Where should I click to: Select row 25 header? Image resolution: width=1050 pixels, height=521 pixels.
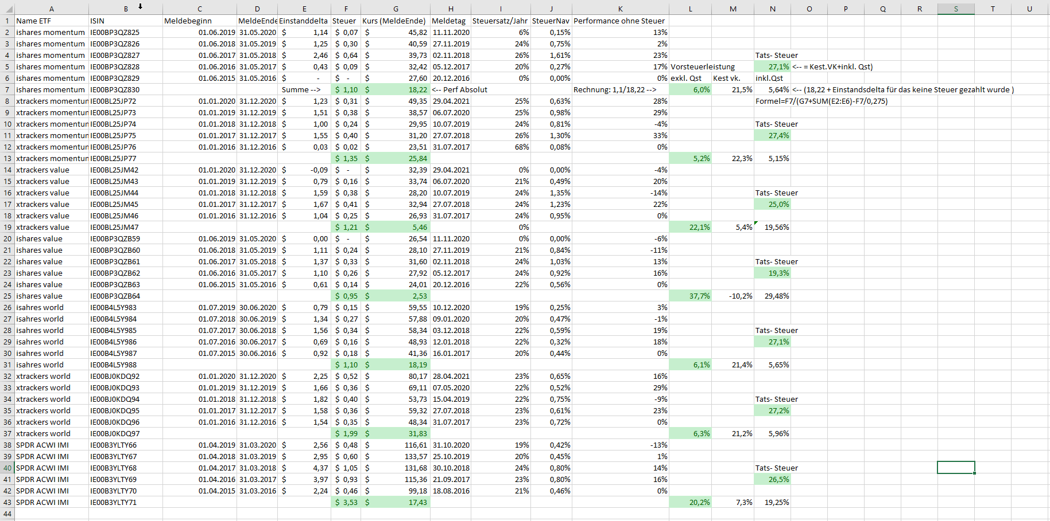pyautogui.click(x=7, y=296)
